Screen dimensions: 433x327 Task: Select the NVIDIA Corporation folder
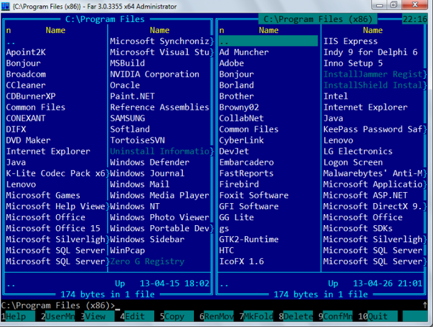pyautogui.click(x=155, y=74)
